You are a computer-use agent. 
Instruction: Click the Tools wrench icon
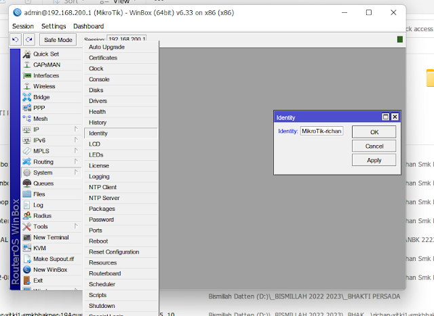tap(27, 226)
